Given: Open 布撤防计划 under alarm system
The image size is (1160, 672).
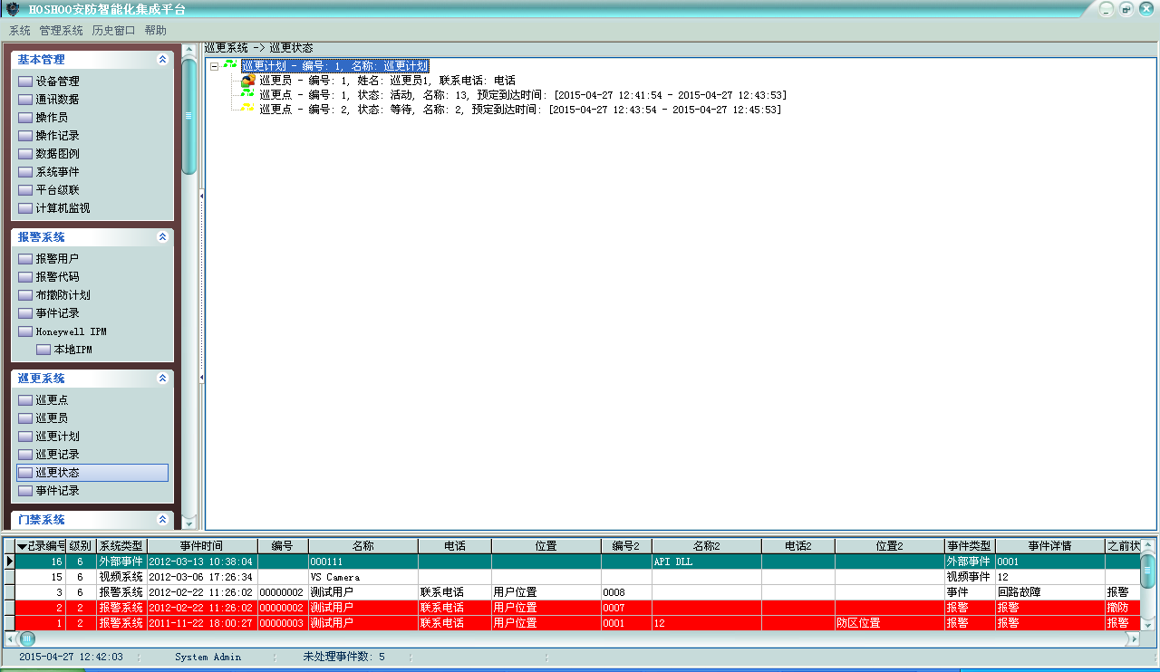Looking at the screenshot, I should click(x=63, y=295).
